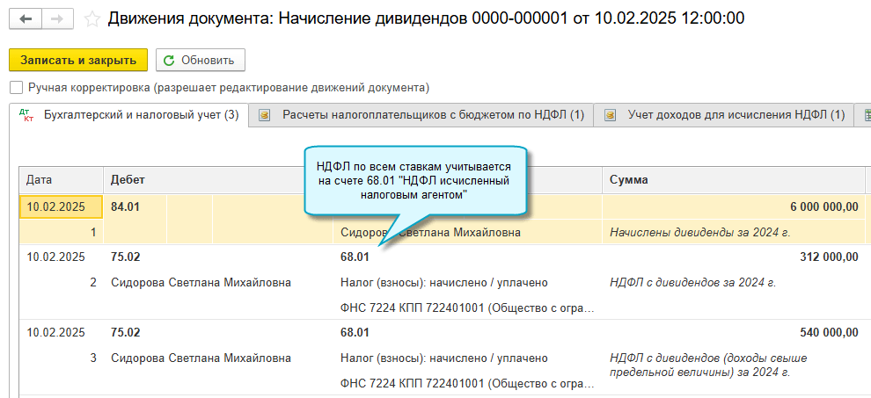Click credit account 68.01 in row 3

[x=355, y=332]
